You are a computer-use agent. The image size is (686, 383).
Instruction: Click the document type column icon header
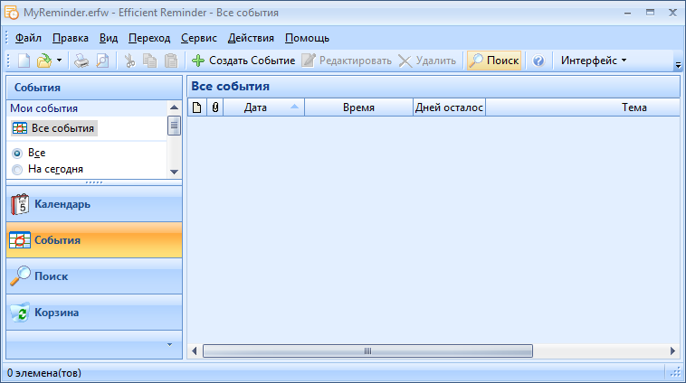197,107
